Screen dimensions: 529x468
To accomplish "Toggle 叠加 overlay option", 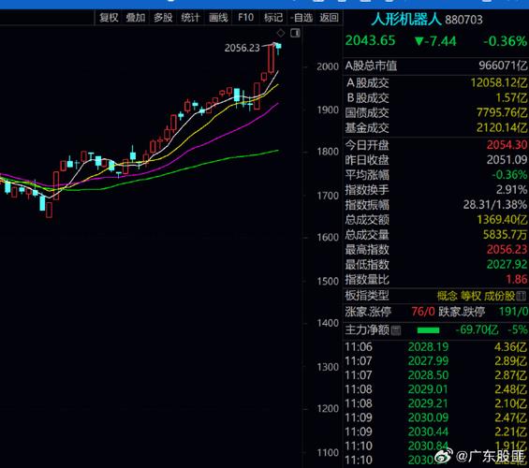I will 136,18.
